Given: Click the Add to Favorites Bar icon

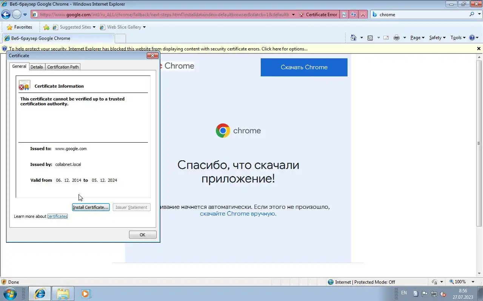Looking at the screenshot, I should 46,27.
